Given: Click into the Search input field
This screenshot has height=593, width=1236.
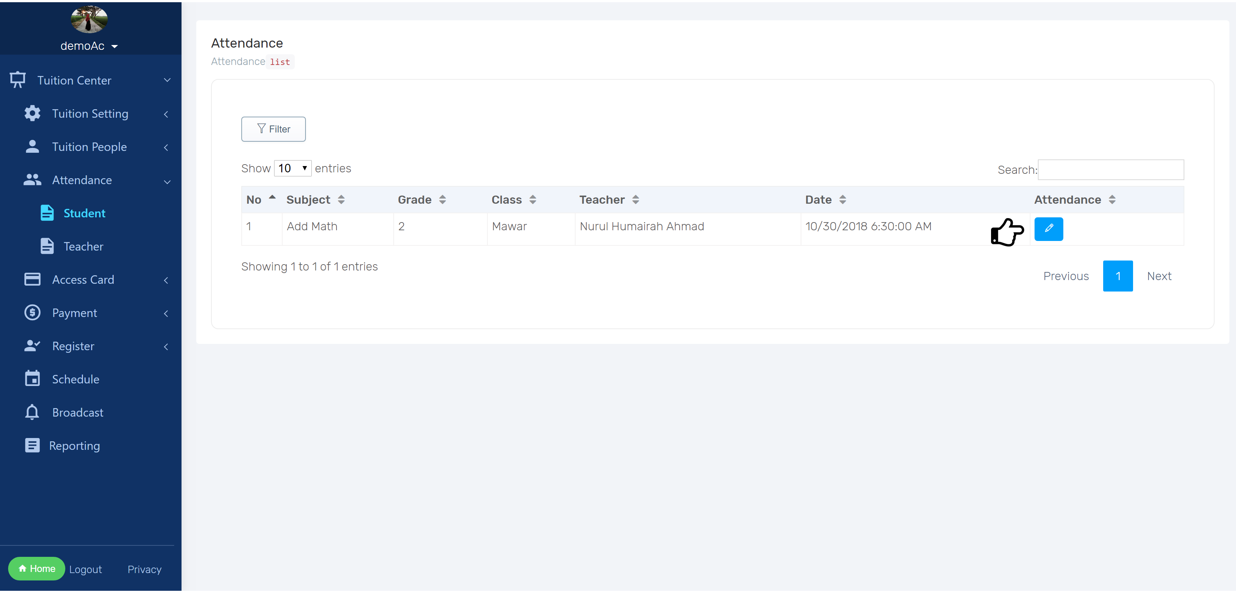Looking at the screenshot, I should 1110,169.
